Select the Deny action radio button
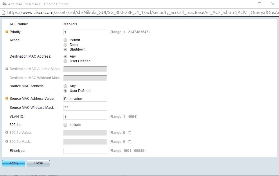 tap(65, 45)
